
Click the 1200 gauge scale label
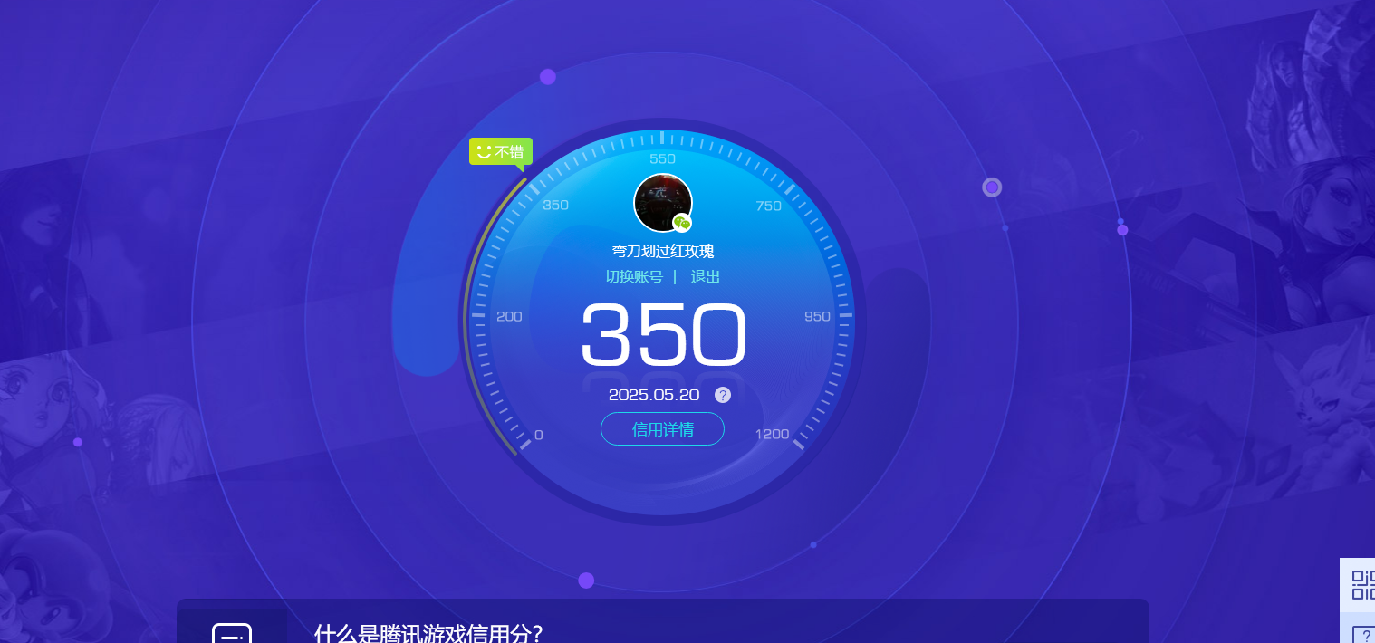point(773,434)
